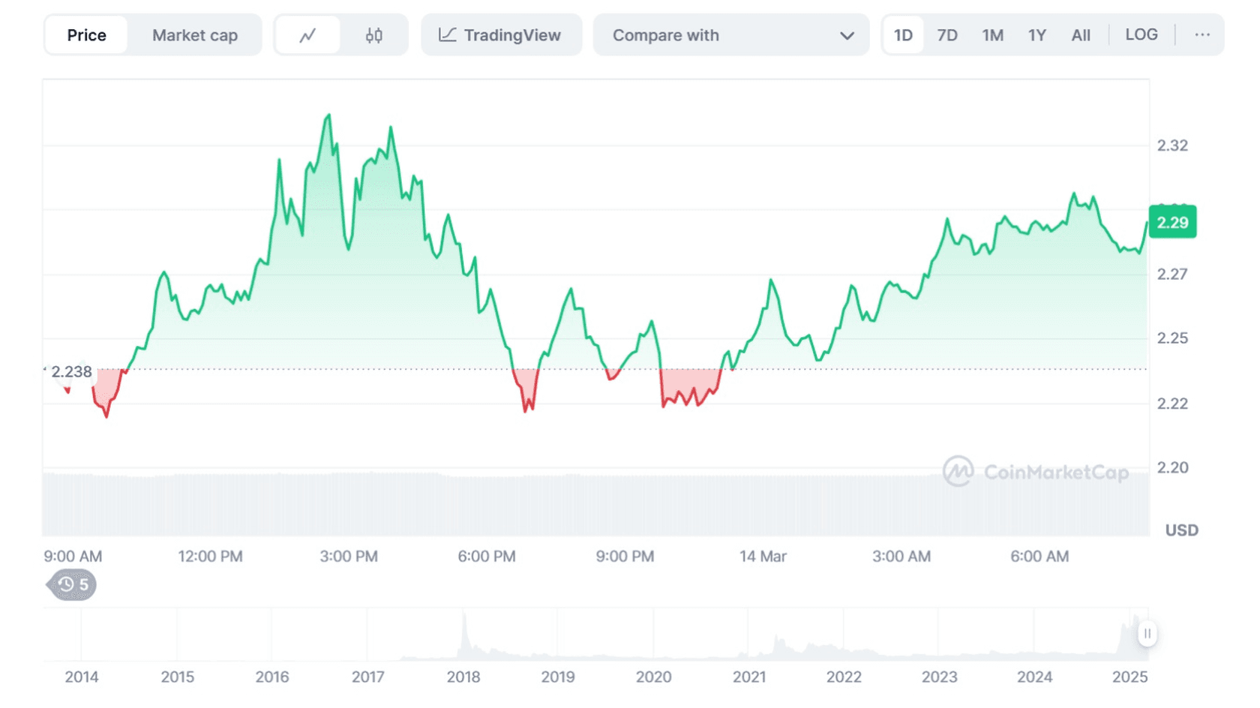The width and height of the screenshot is (1260, 708).
Task: Click the Compare with chevron arrow
Action: pyautogui.click(x=847, y=36)
